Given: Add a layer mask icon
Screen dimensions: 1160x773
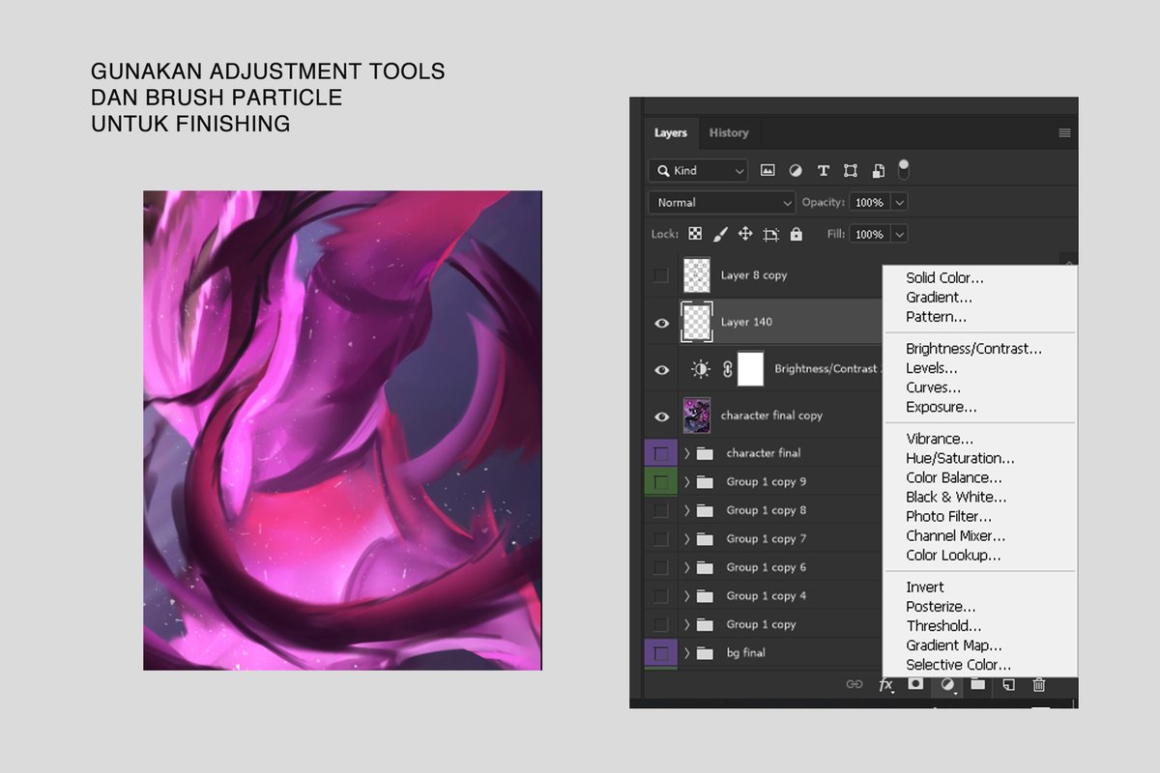Looking at the screenshot, I should click(915, 684).
